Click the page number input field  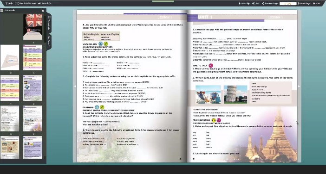pyautogui.click(x=288, y=4)
